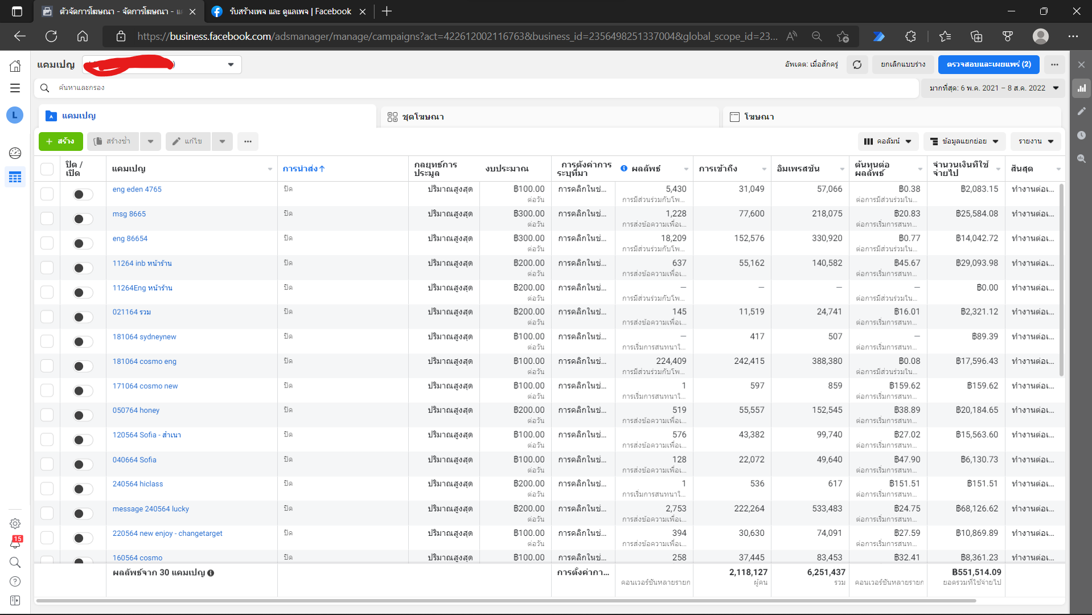
Task: Click the horizontal scrollbar below the table
Action: pyautogui.click(x=507, y=601)
